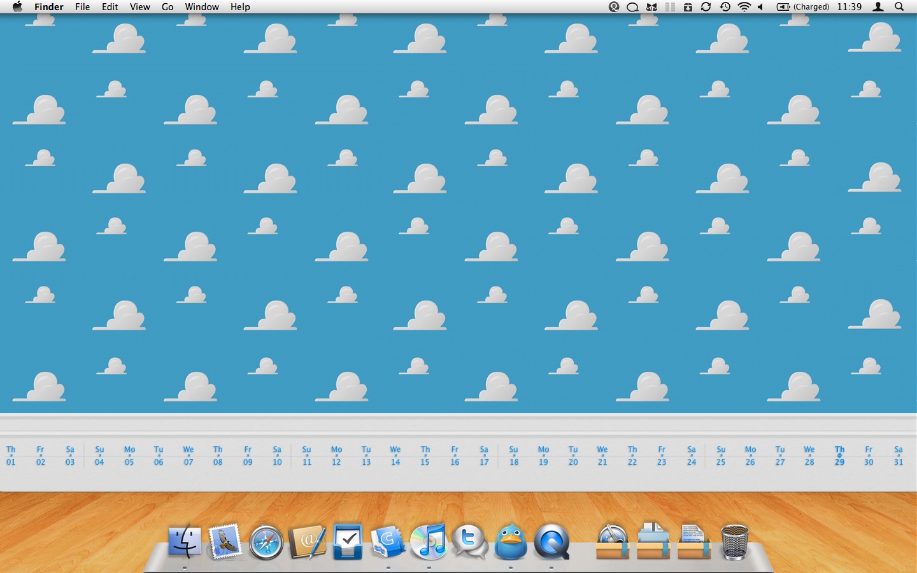Open the chat bubble menu bar icon
917x573 pixels.
(632, 7)
